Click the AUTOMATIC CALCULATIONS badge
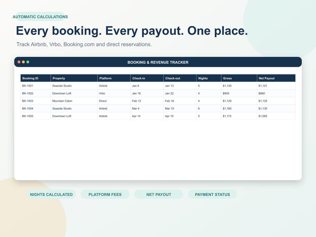316x237 pixels. pos(40,17)
